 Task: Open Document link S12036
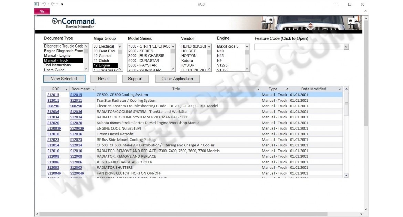point(76,112)
